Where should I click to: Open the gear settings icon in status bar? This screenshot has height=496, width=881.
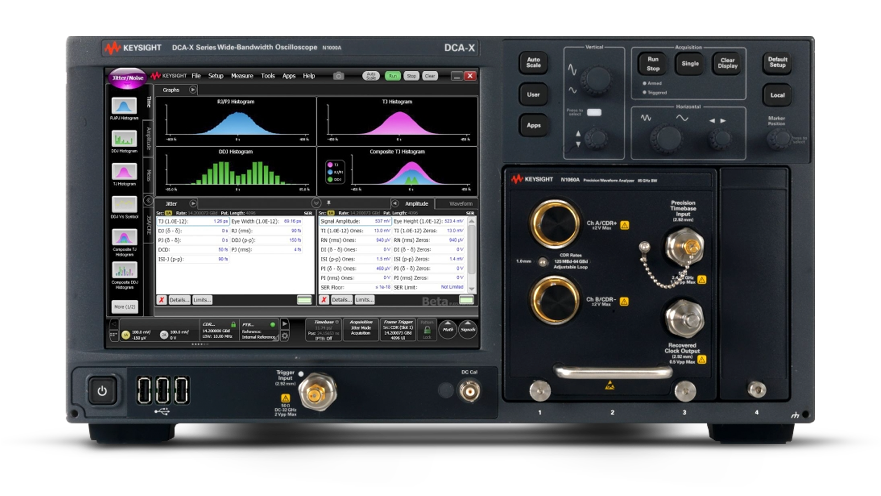coord(285,336)
